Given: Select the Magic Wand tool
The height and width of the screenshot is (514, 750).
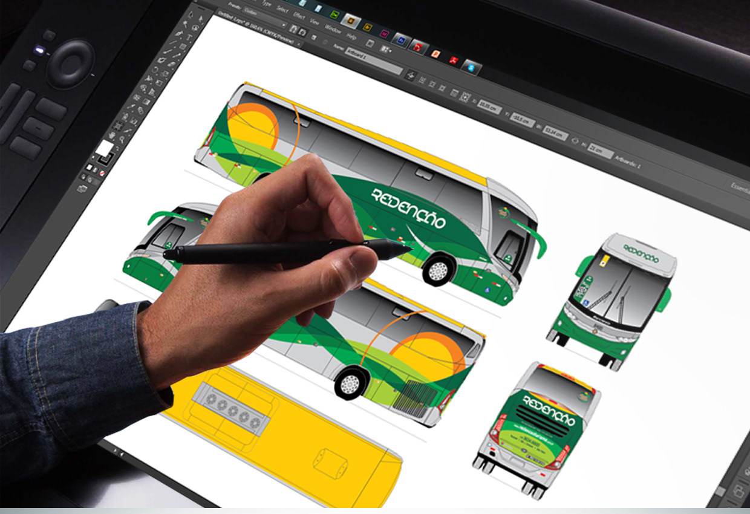Looking at the screenshot, I should (185, 24).
